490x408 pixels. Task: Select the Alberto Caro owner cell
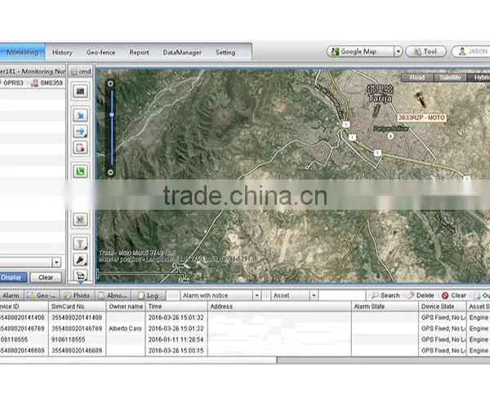point(126,328)
